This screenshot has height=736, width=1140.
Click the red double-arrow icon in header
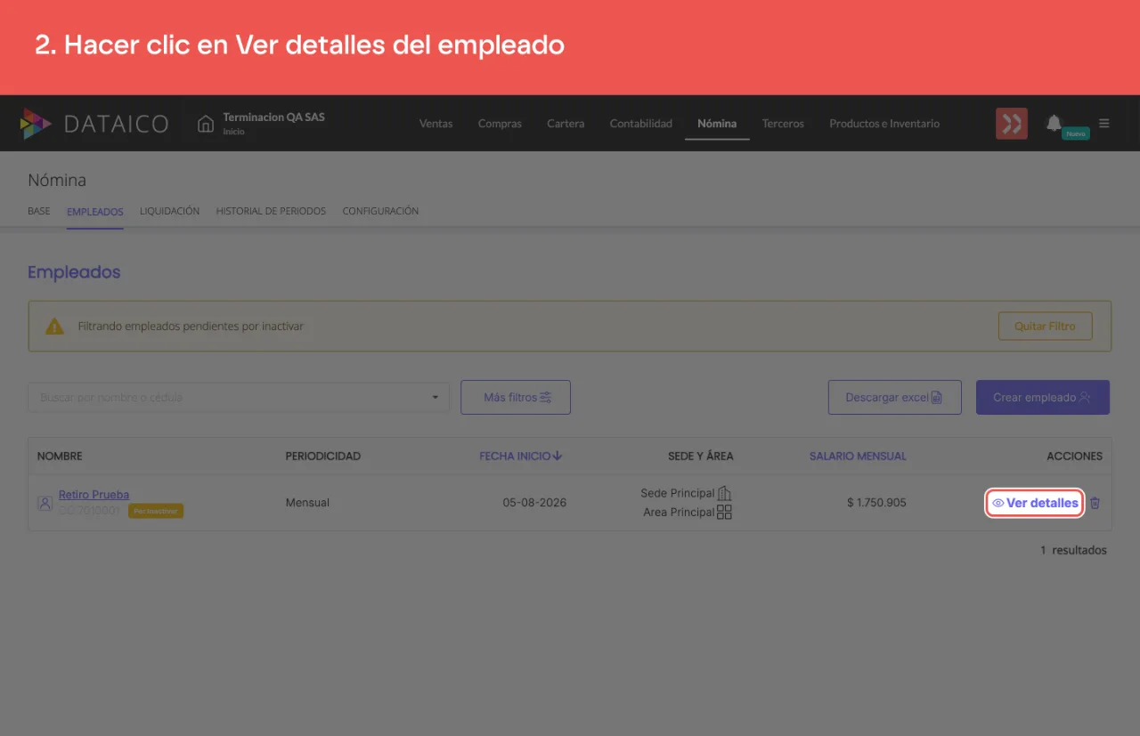click(1012, 124)
